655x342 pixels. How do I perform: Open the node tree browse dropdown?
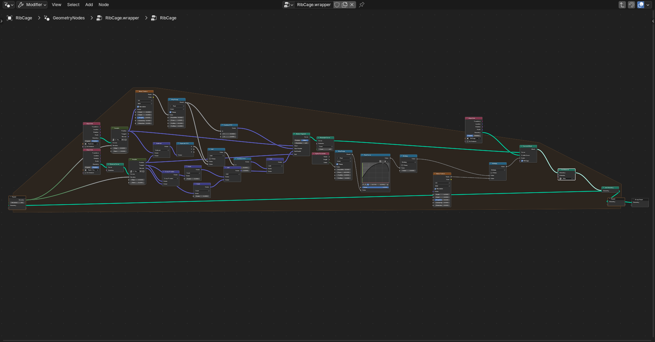[288, 5]
